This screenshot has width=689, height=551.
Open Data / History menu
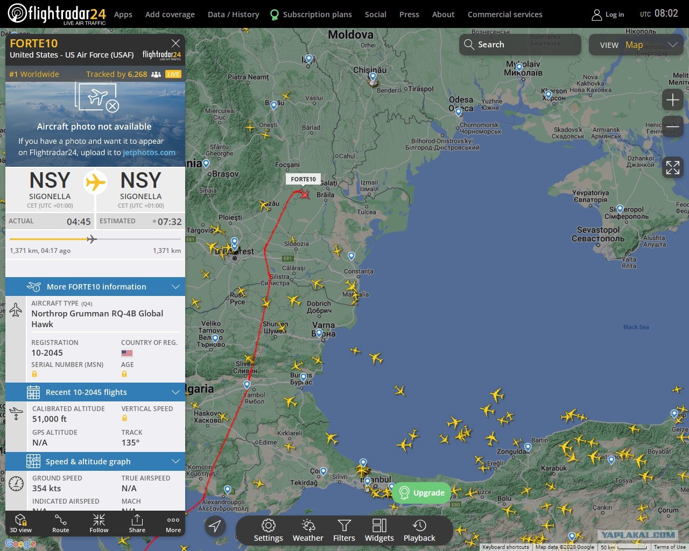[x=234, y=15]
